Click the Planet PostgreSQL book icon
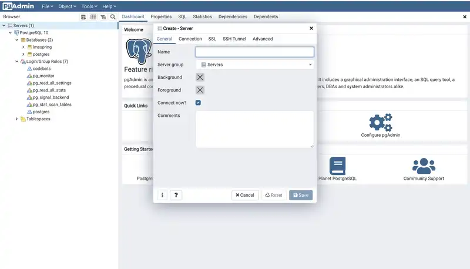The image size is (470, 269). pos(337,166)
